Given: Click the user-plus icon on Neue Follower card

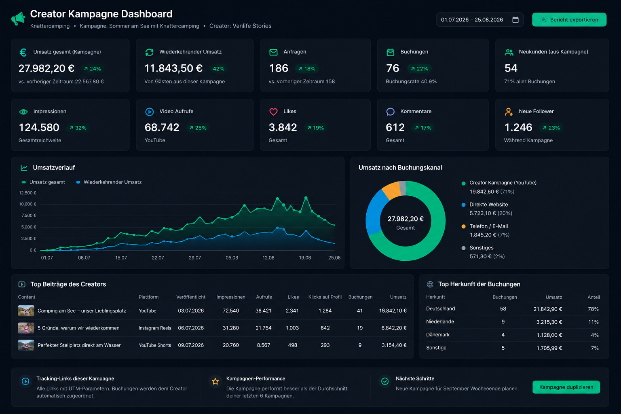Looking at the screenshot, I should (509, 112).
